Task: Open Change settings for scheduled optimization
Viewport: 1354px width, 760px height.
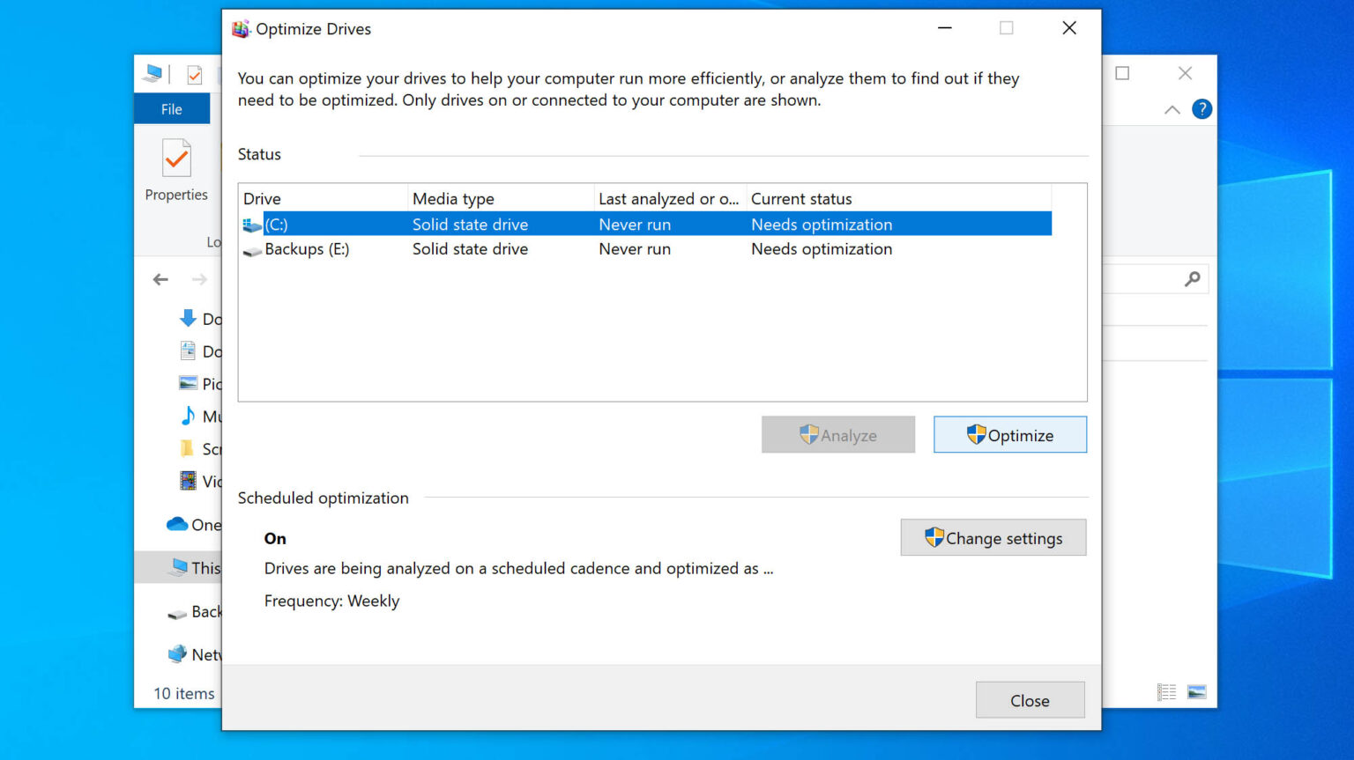Action: coord(993,537)
